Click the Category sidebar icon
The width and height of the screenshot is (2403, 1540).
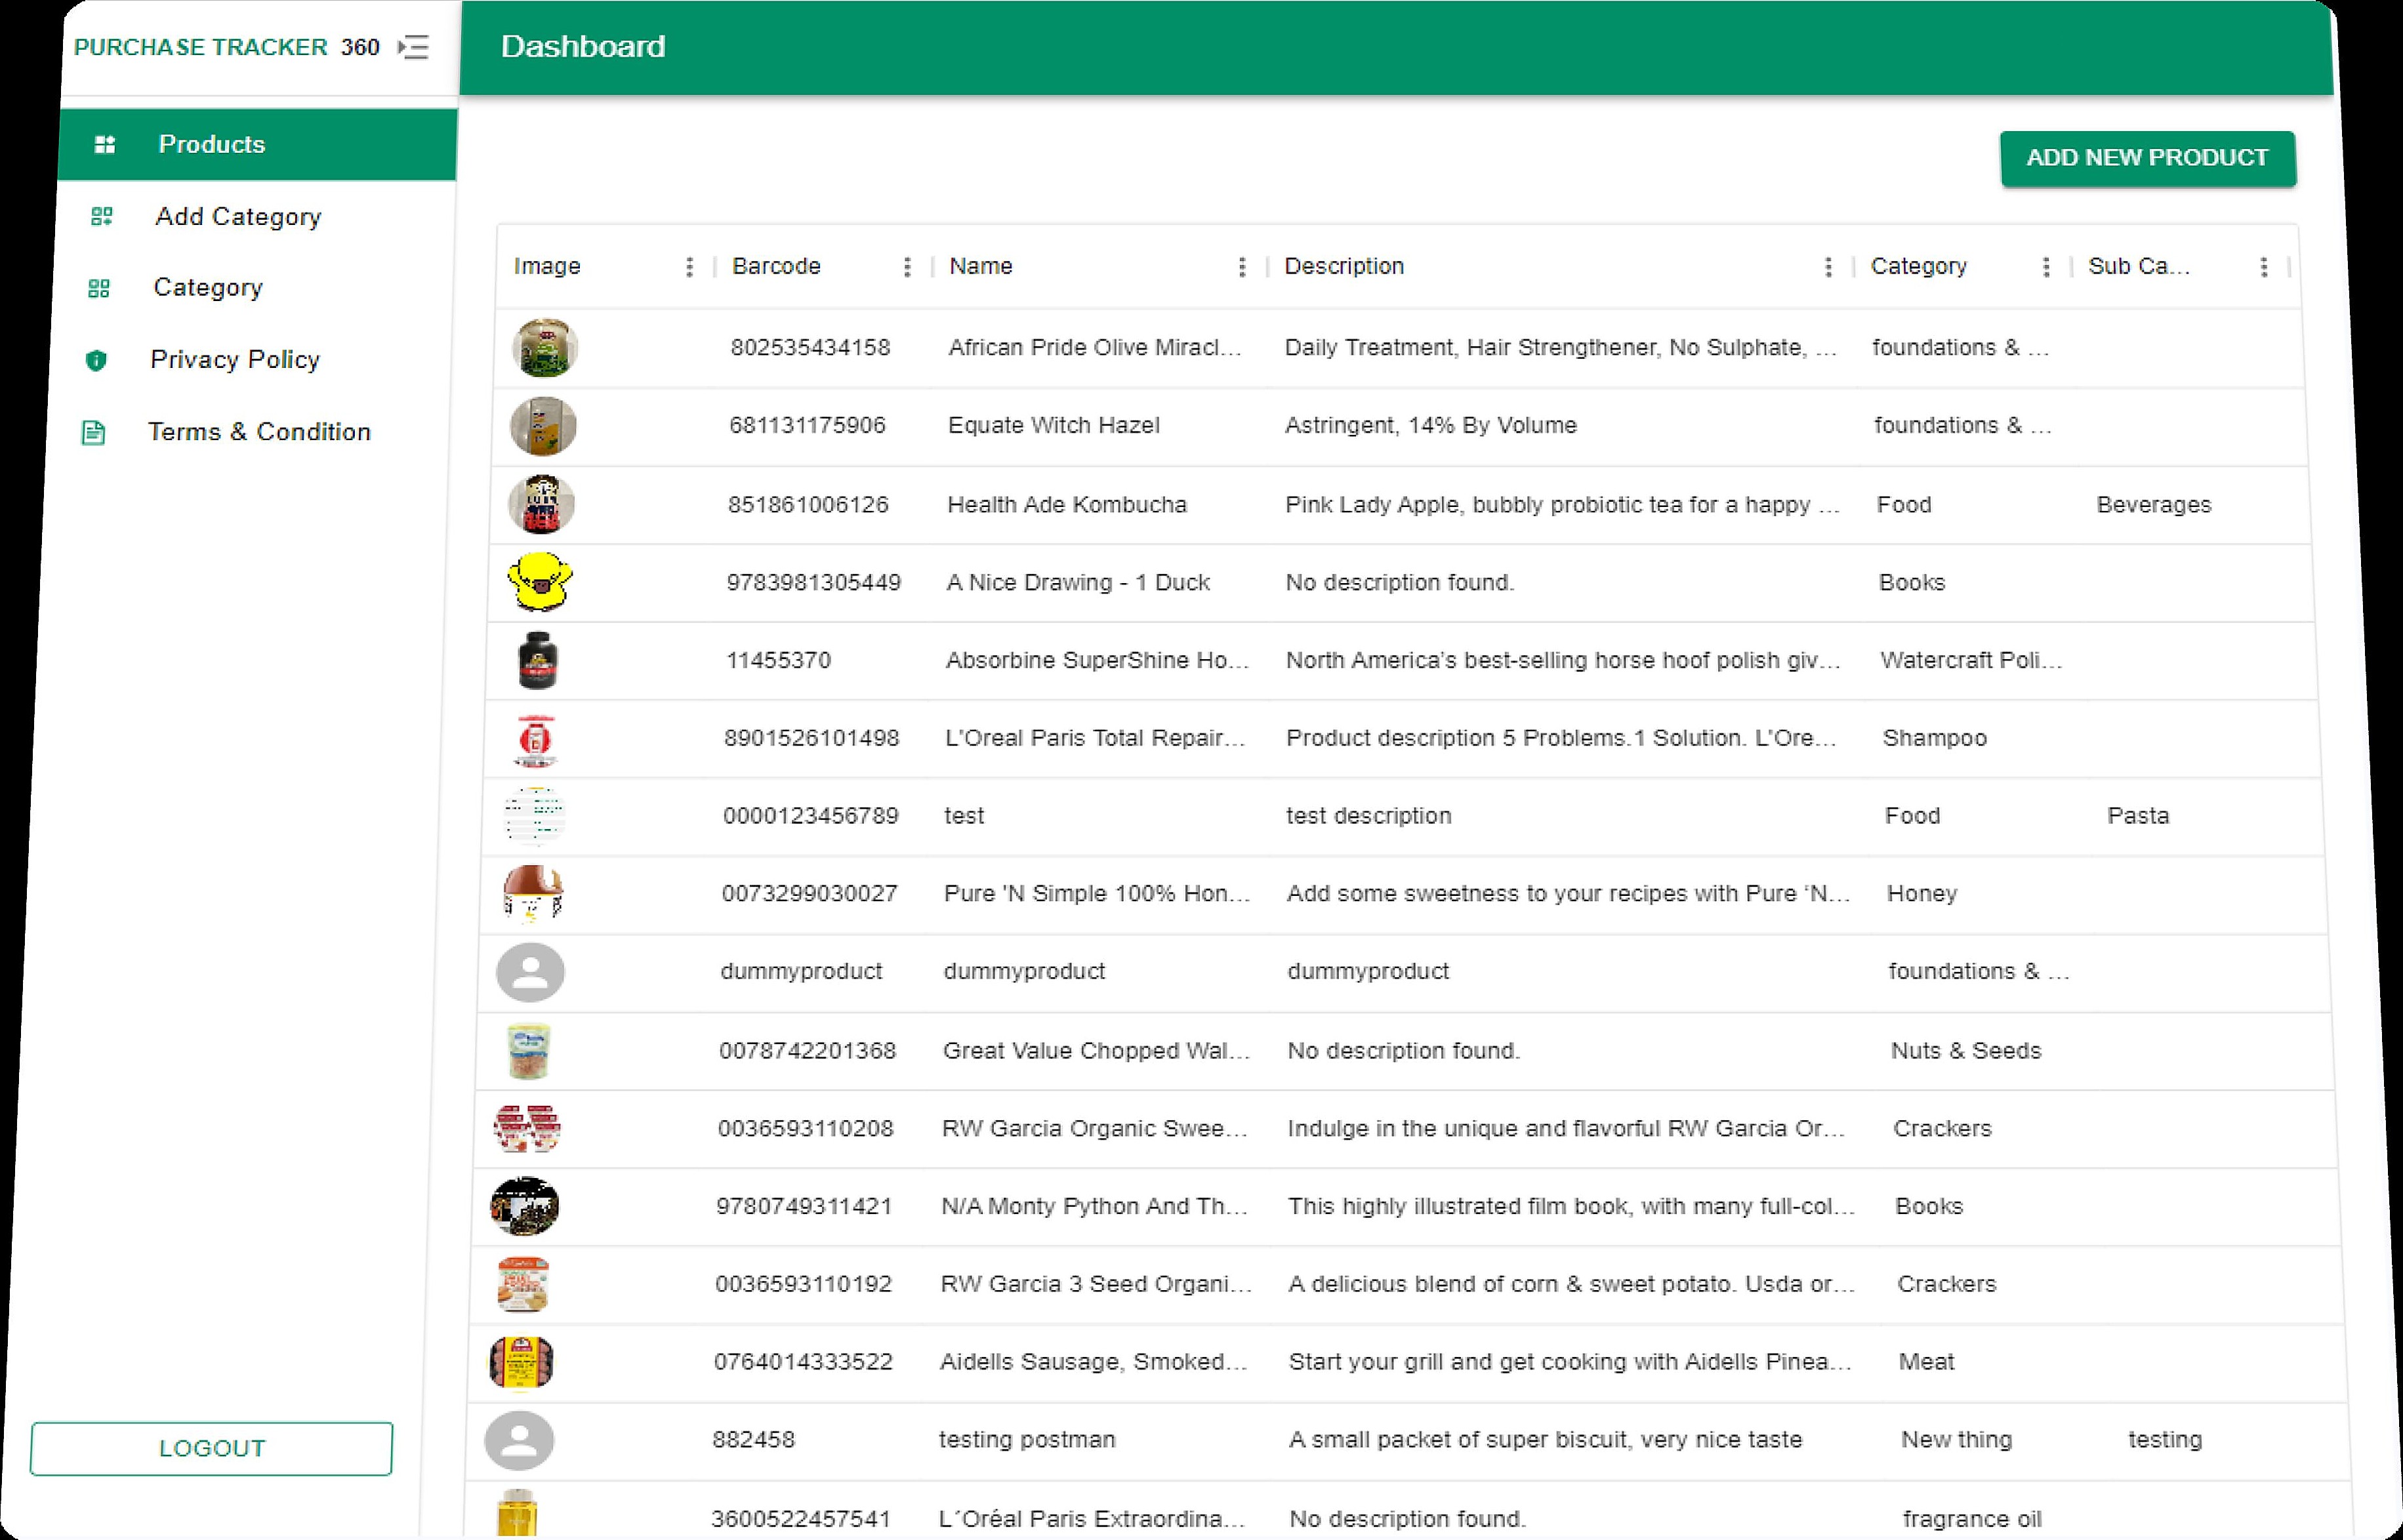[99, 288]
